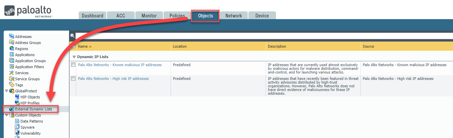Click the Source column header
Image resolution: width=453 pixels, height=138 pixels.
(x=407, y=46)
